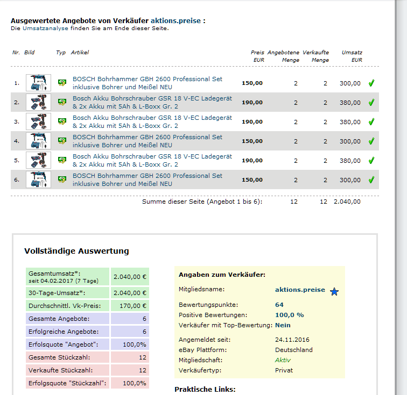Open aktions.preise seller link in the heading
The width and height of the screenshot is (407, 395).
point(176,21)
